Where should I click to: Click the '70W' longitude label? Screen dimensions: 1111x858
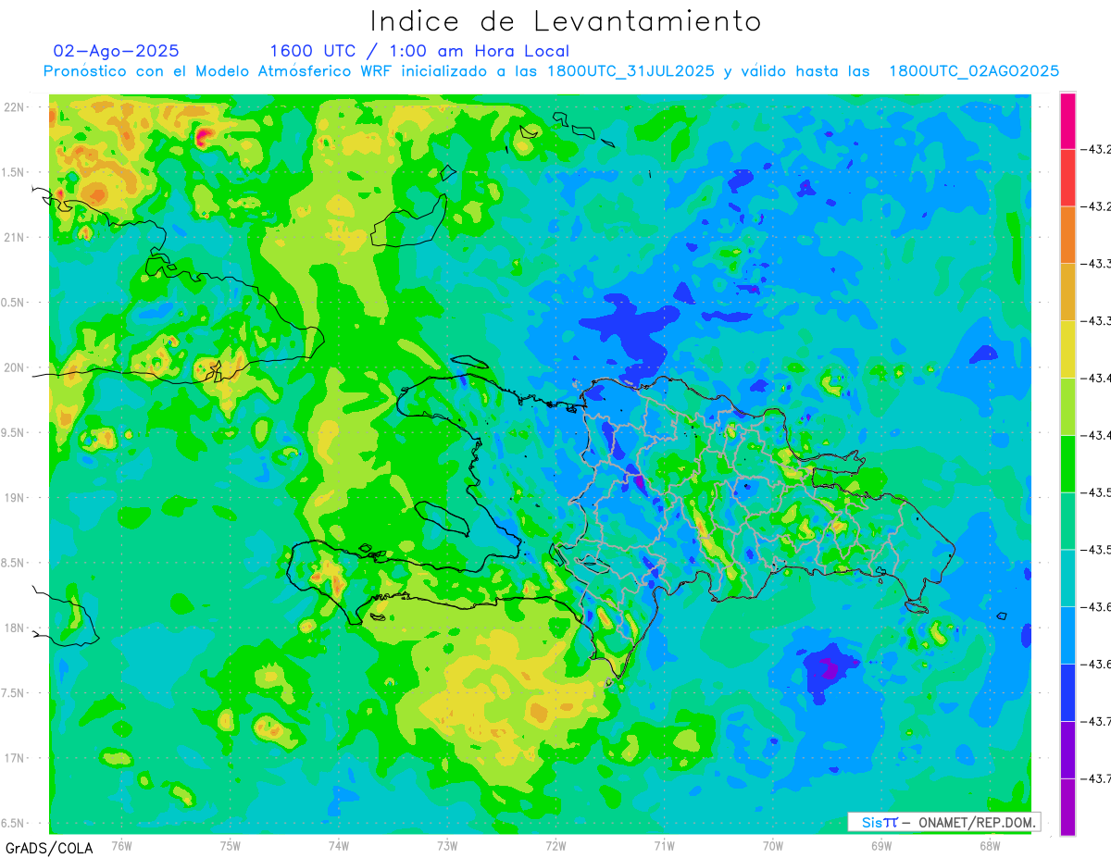[x=773, y=846]
